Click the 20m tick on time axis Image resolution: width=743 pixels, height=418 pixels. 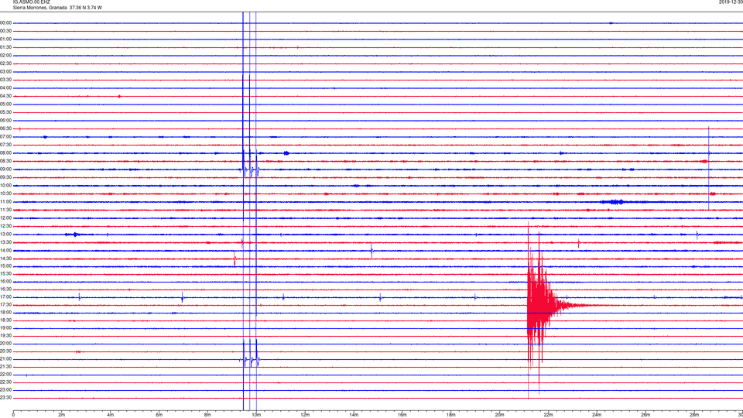pos(500,415)
